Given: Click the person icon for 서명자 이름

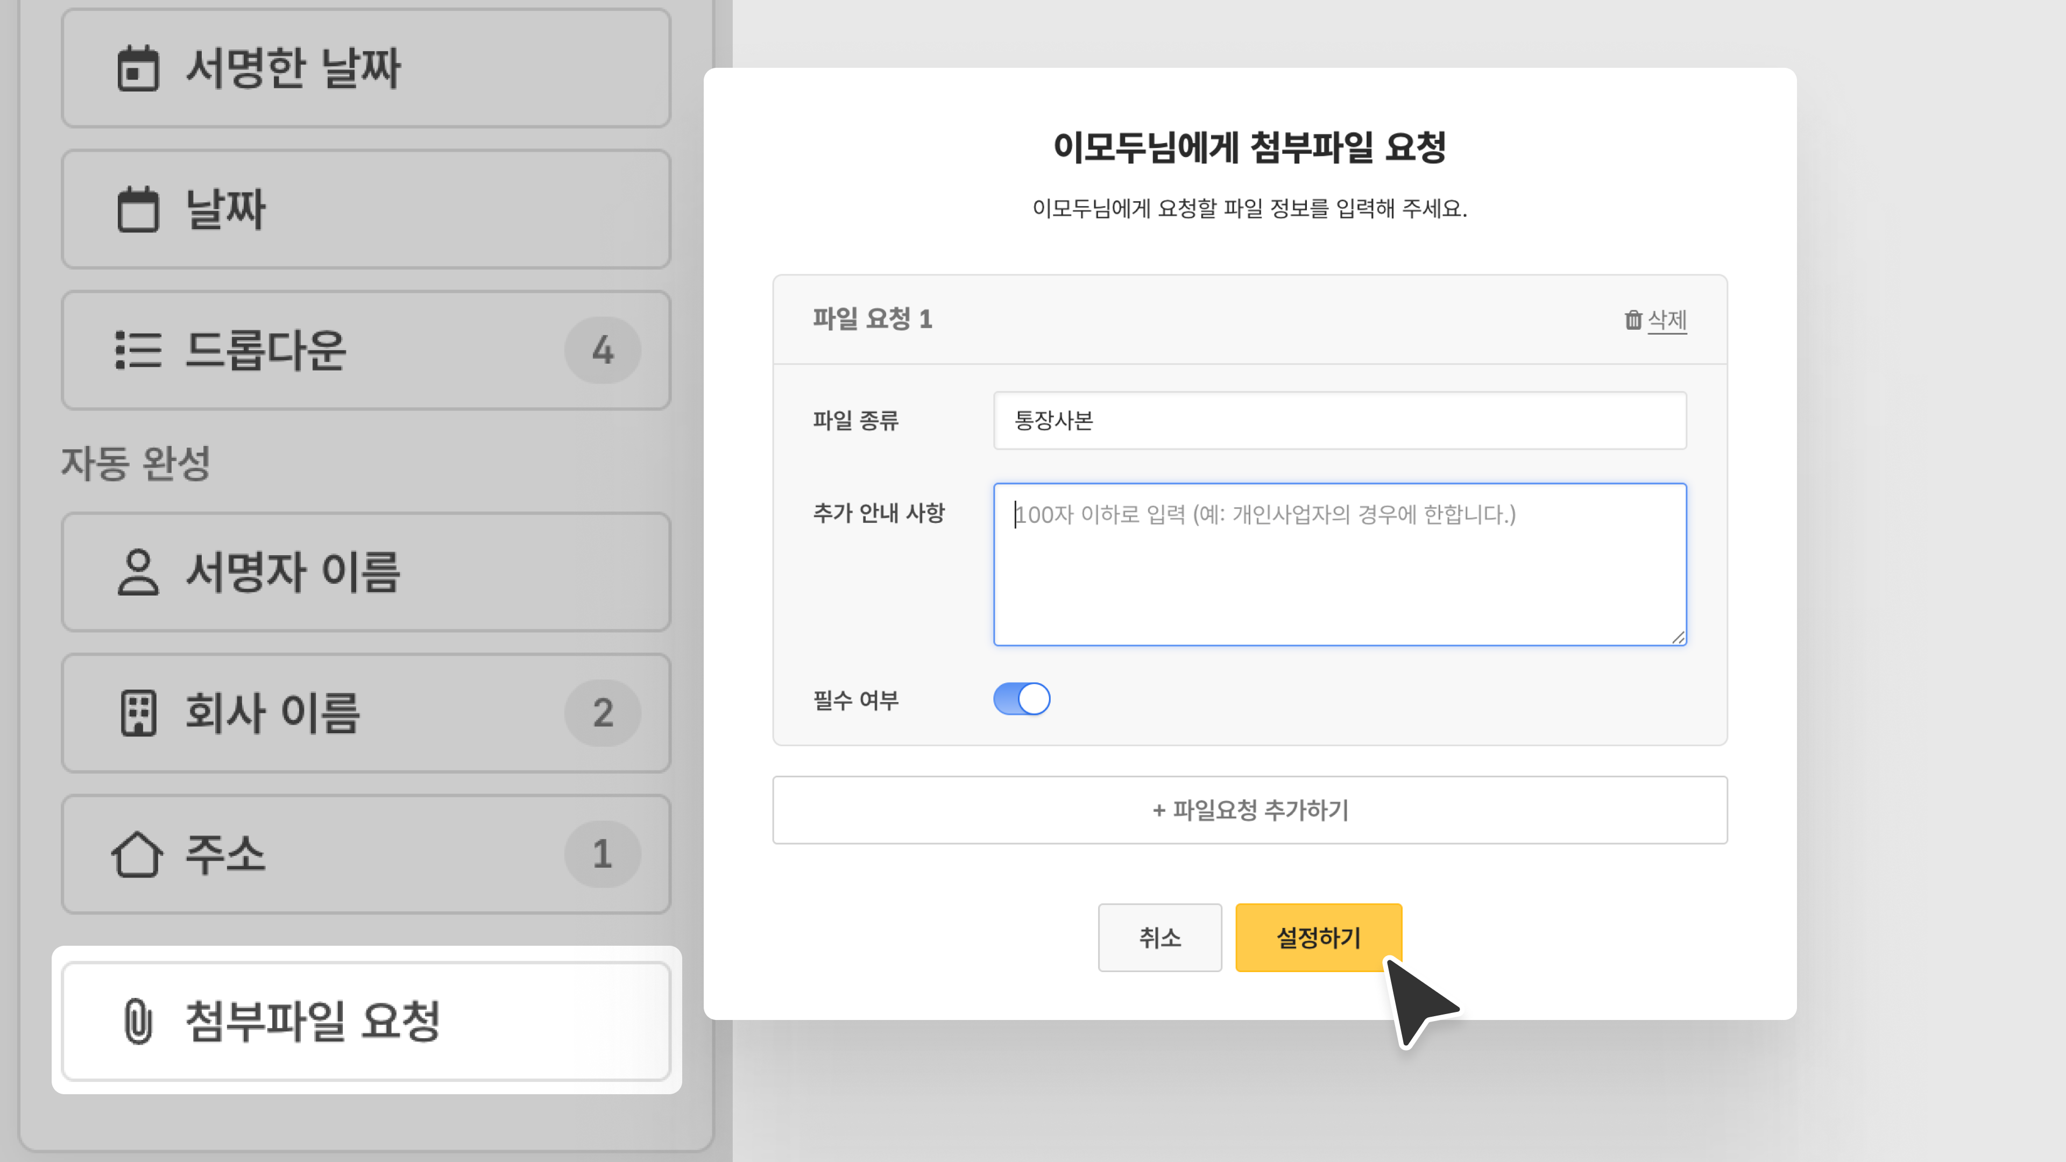Looking at the screenshot, I should (138, 572).
